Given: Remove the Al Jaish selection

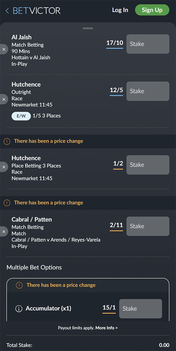Looking at the screenshot, I should [x=4, y=49].
